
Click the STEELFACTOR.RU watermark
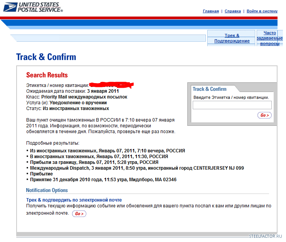click(x=266, y=236)
